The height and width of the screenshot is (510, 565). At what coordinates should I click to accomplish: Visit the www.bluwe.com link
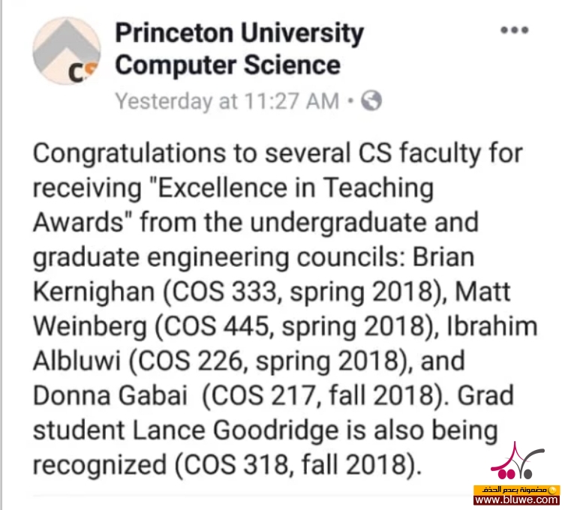pos(517,499)
